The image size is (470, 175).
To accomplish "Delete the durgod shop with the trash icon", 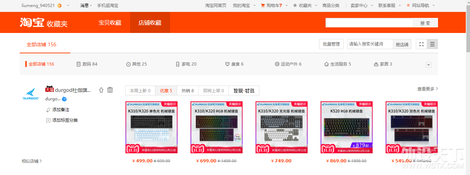I will tap(110, 90).
